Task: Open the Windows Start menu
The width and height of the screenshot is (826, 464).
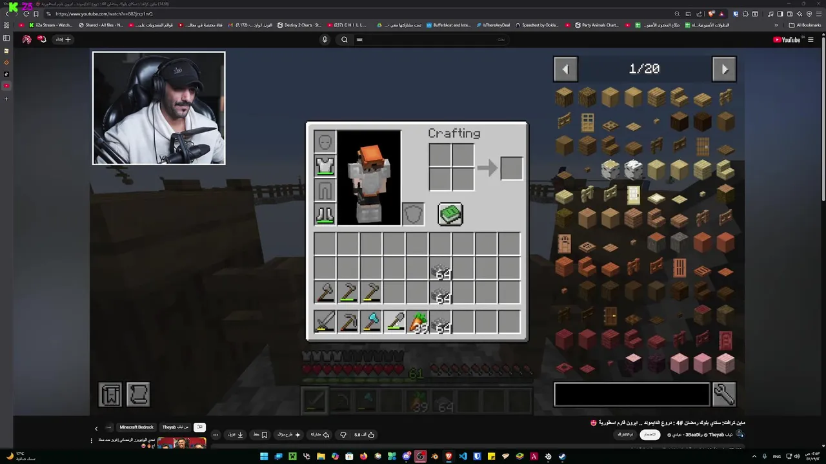Action: tap(264, 456)
